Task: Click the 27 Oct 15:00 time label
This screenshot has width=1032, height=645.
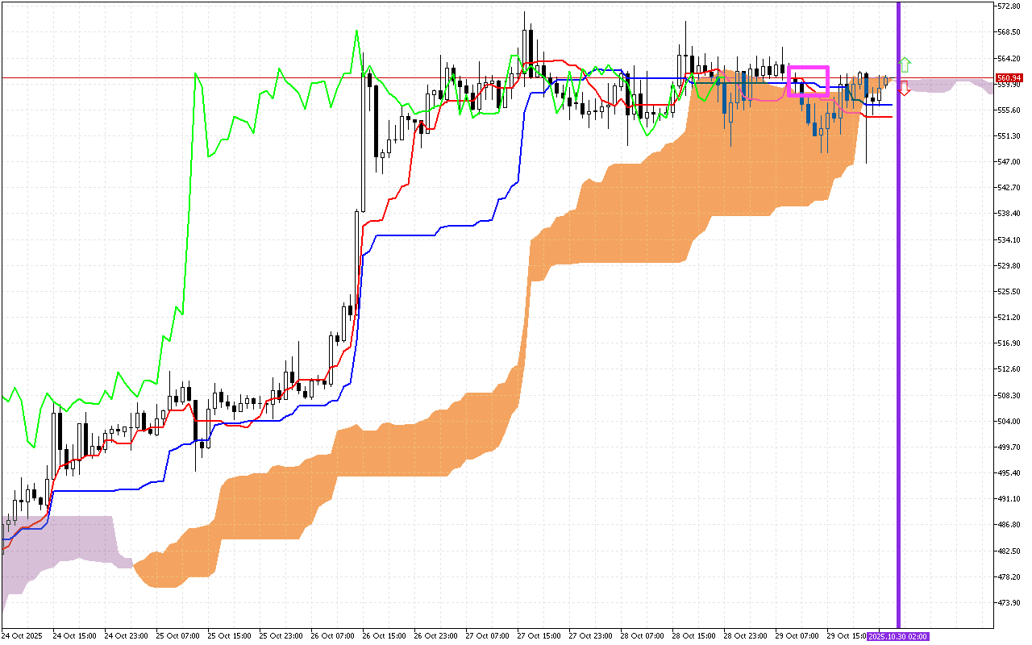Action: (x=538, y=636)
